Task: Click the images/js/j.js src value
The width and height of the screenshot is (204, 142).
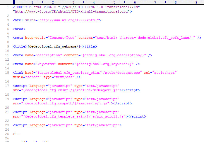Action: coord(65,103)
